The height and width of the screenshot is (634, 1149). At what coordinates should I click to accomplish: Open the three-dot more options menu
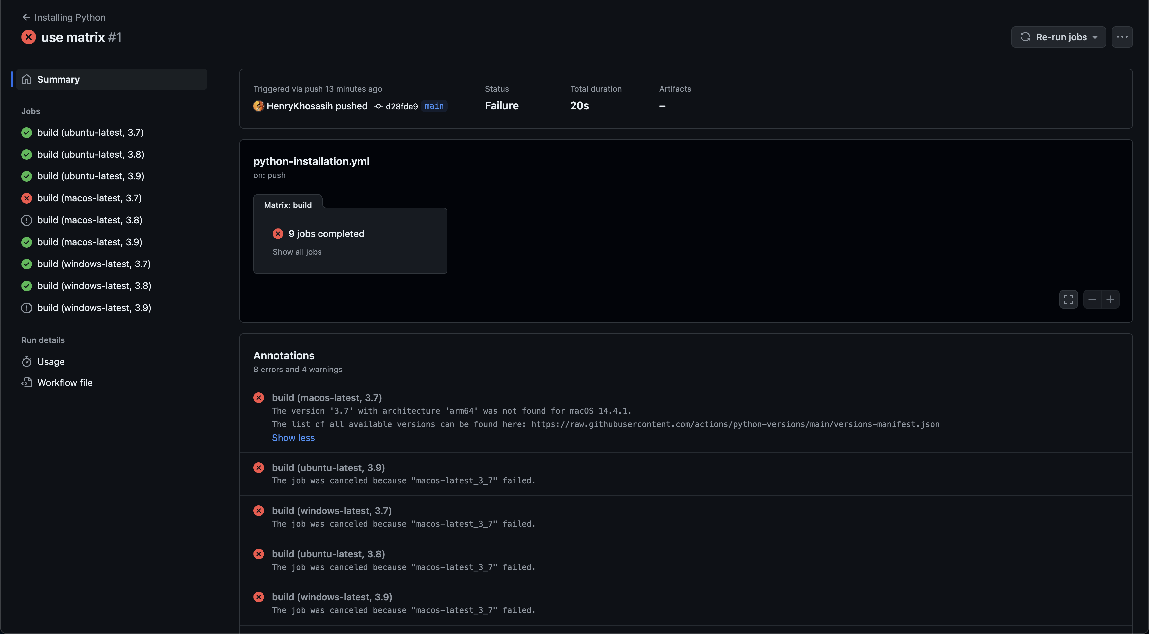1122,37
